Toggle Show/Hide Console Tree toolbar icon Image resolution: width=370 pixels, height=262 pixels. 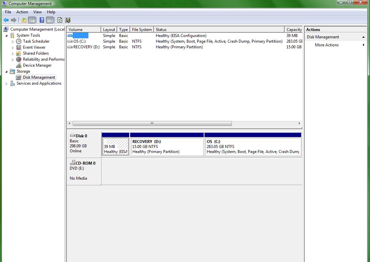[32, 20]
